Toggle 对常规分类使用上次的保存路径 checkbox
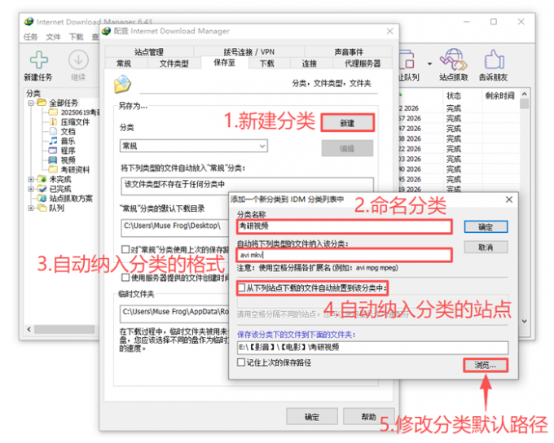The height and width of the screenshot is (443, 554). click(x=125, y=249)
